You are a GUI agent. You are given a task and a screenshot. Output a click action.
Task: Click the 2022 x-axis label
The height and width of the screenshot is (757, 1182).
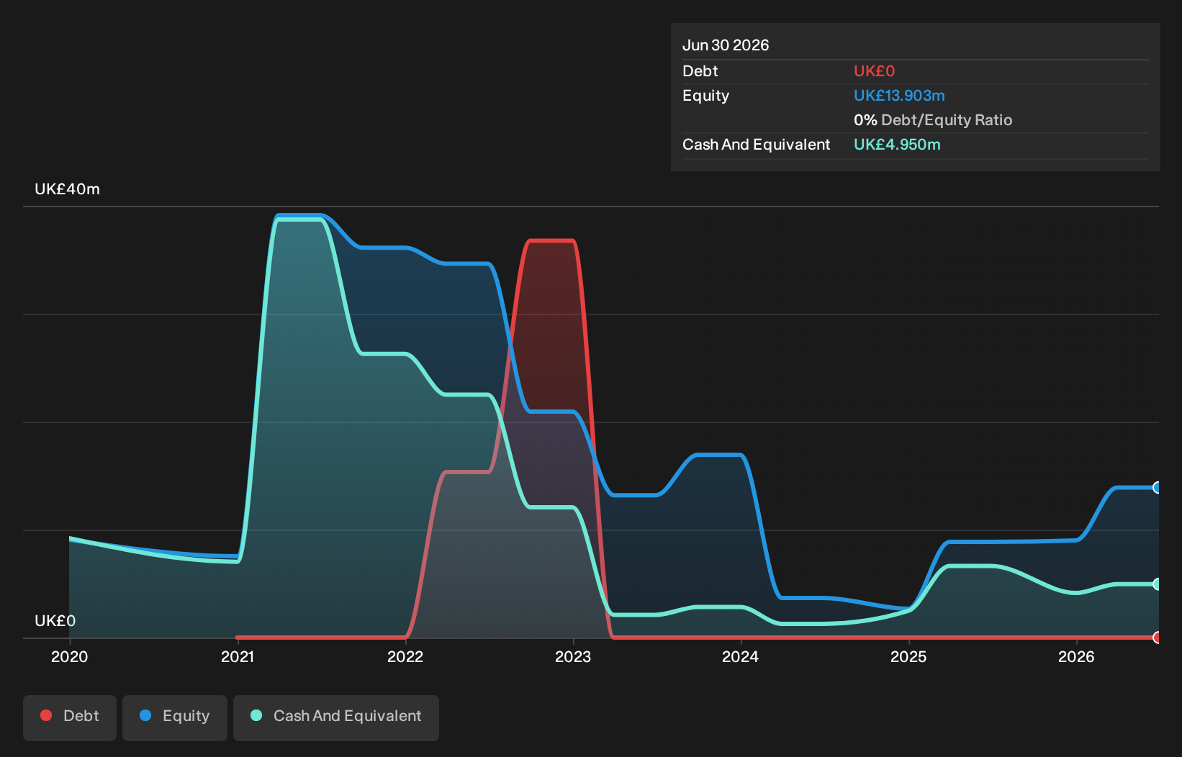(x=405, y=657)
